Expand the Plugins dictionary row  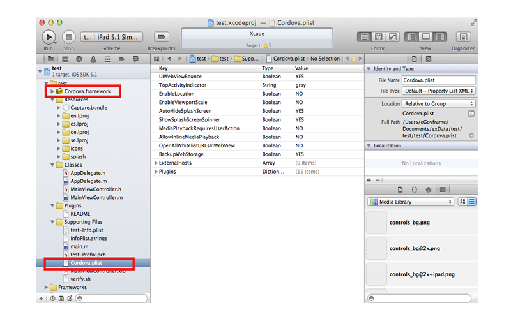point(156,172)
